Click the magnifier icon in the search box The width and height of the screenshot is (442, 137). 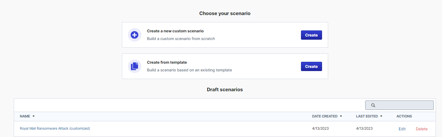(373, 105)
